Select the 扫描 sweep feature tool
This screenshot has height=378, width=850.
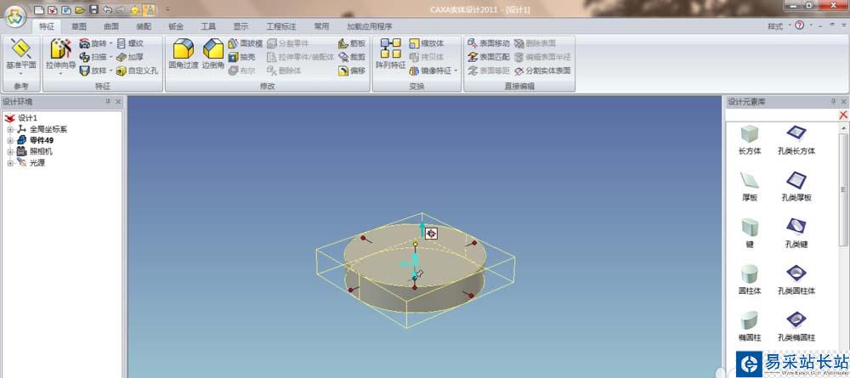(93, 57)
